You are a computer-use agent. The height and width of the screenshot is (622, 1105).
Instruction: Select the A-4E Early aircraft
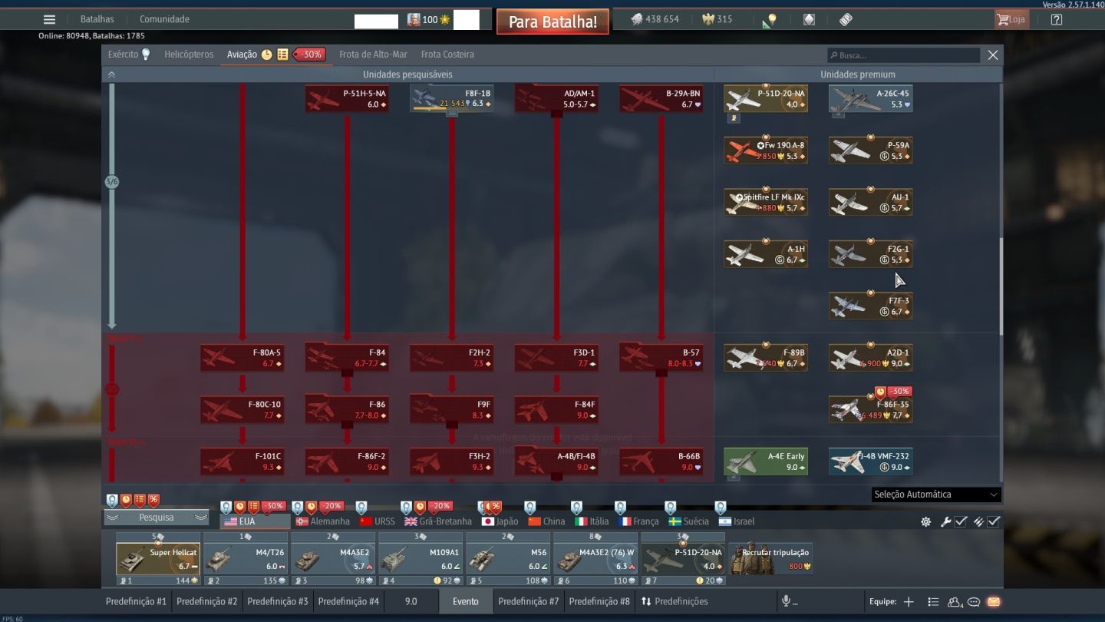tap(766, 462)
